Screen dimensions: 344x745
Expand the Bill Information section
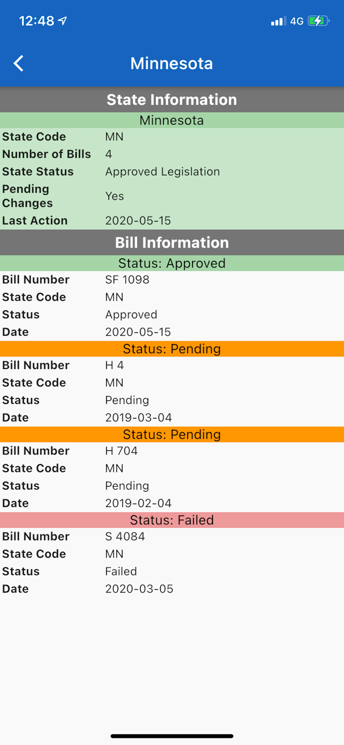pyautogui.click(x=171, y=242)
